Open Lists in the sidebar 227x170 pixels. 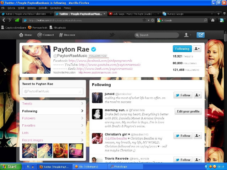tap(53, 133)
